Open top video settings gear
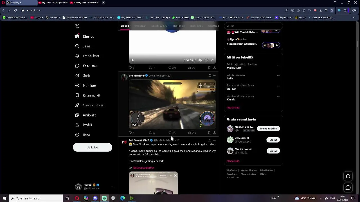Image resolution: width=360 pixels, height=202 pixels. [x=206, y=60]
